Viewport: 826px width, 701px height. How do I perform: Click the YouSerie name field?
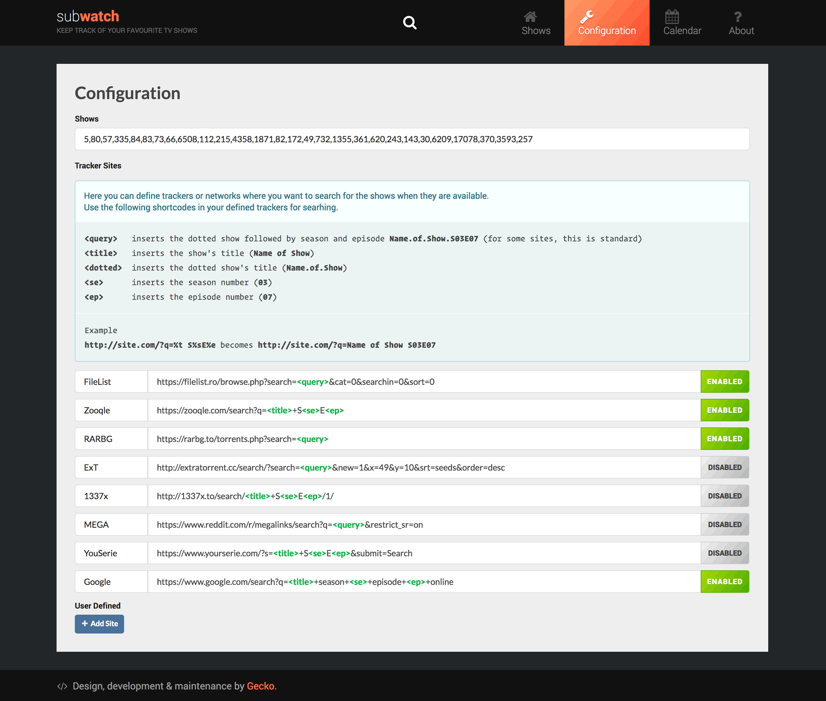point(111,553)
